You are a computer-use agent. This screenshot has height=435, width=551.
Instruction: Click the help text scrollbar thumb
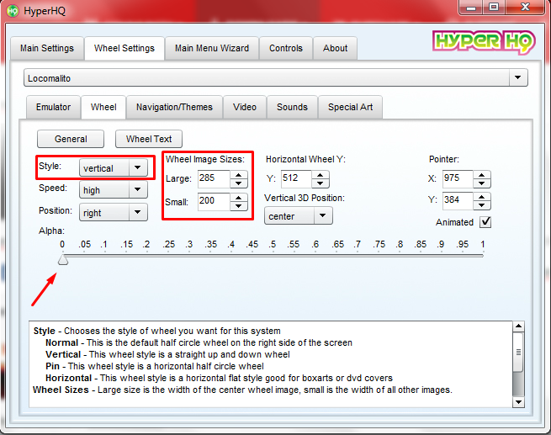tap(518, 353)
